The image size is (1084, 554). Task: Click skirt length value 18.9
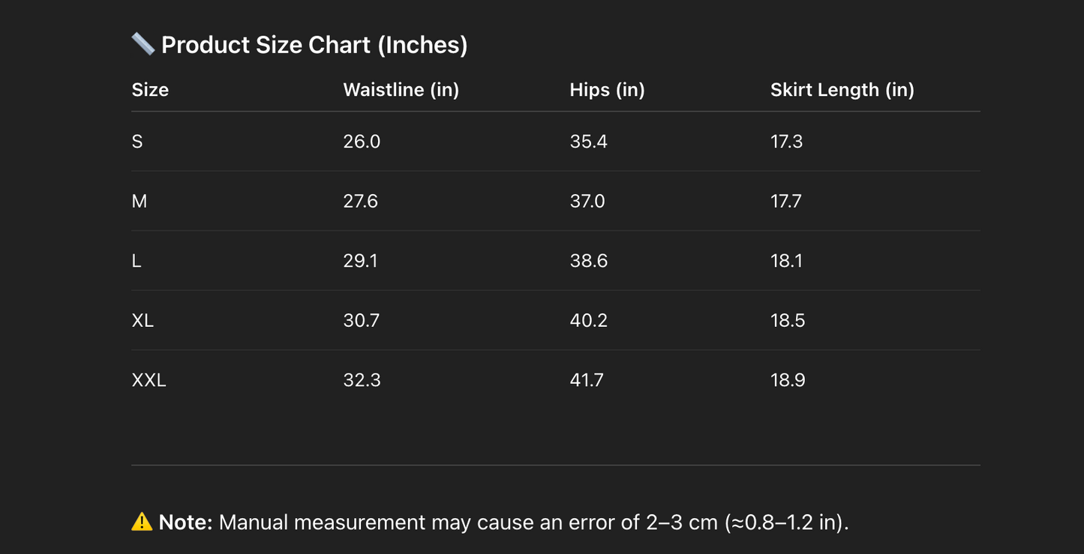pyautogui.click(x=788, y=381)
